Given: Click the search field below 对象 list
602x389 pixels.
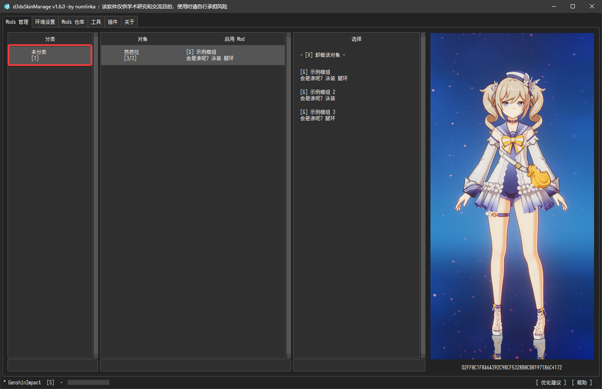Looking at the screenshot, I should tap(195, 366).
